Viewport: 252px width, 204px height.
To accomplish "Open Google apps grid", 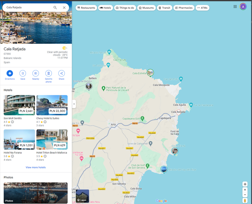I will (235, 6).
